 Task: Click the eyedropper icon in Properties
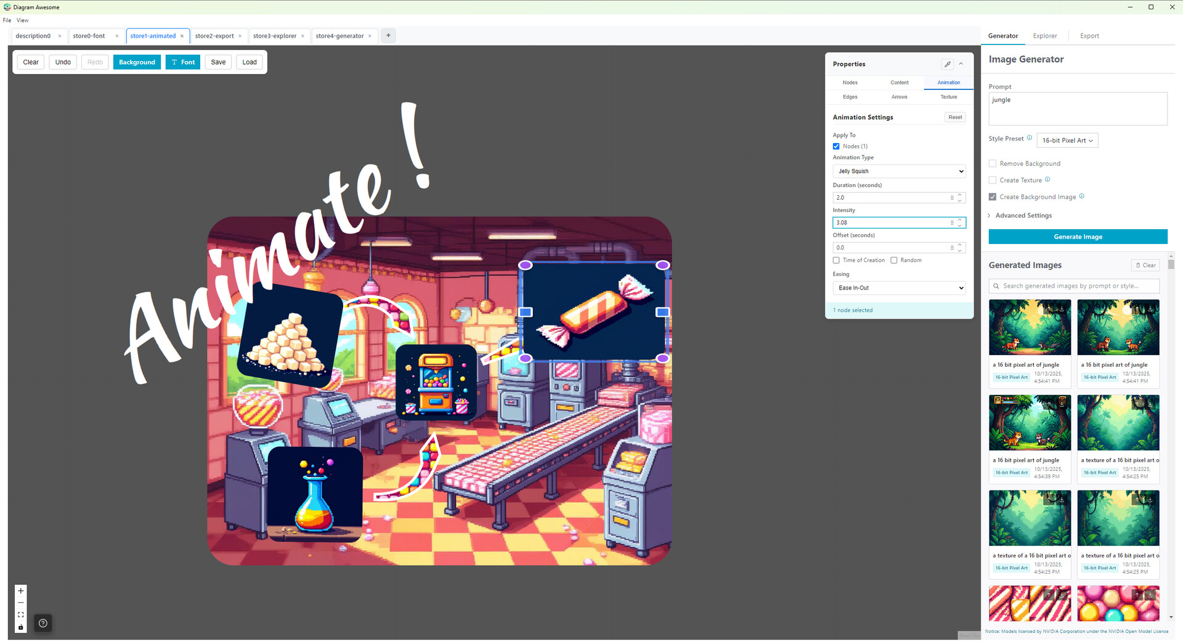pos(947,64)
